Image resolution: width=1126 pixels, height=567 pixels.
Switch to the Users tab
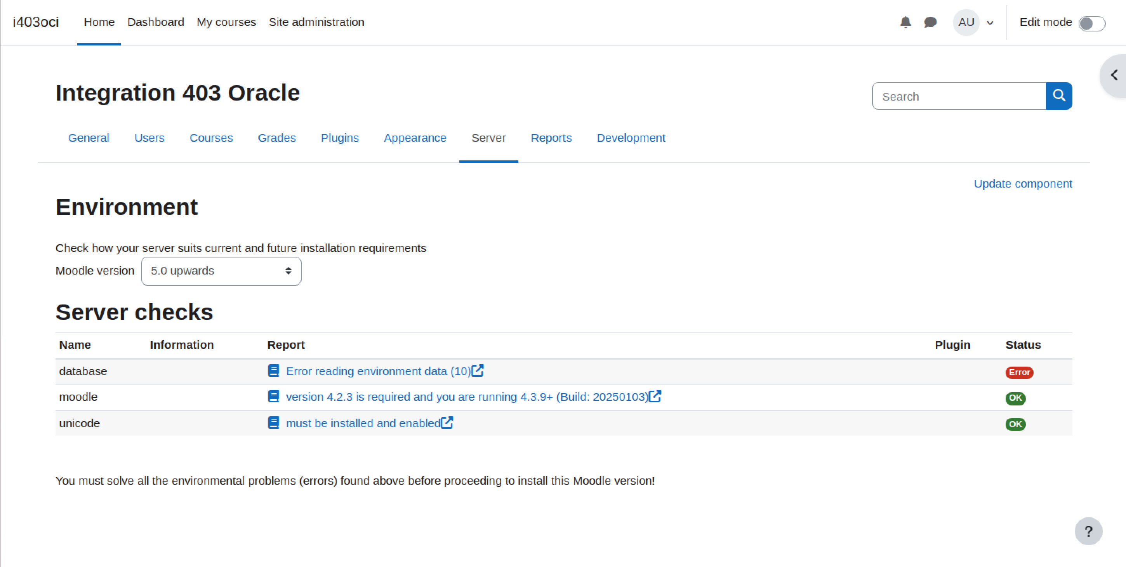(149, 138)
